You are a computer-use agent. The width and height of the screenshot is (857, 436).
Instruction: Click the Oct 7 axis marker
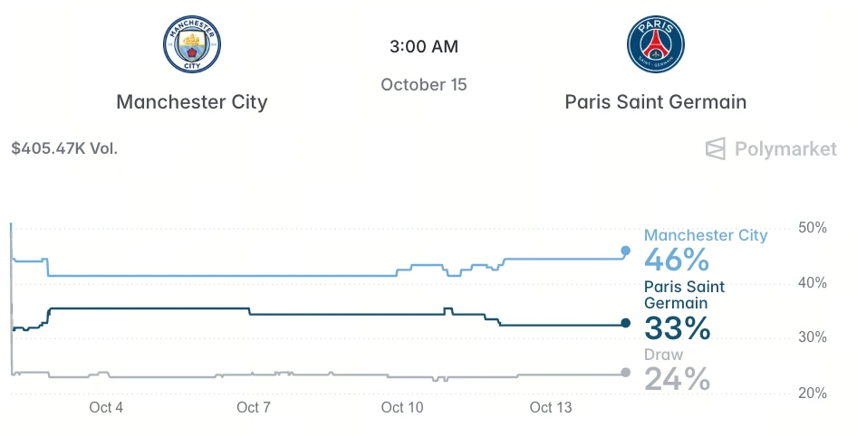(254, 408)
